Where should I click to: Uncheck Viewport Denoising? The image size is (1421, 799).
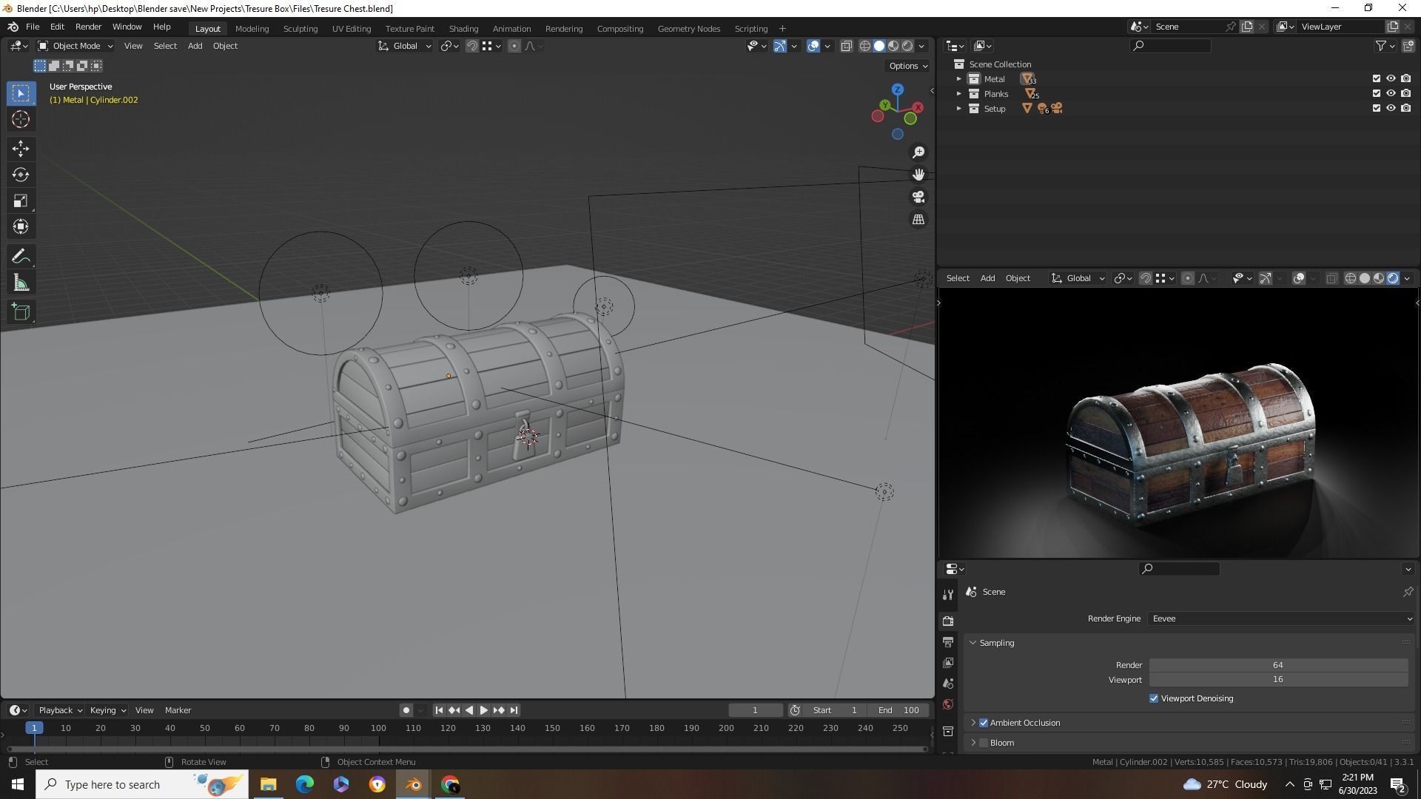(1154, 698)
